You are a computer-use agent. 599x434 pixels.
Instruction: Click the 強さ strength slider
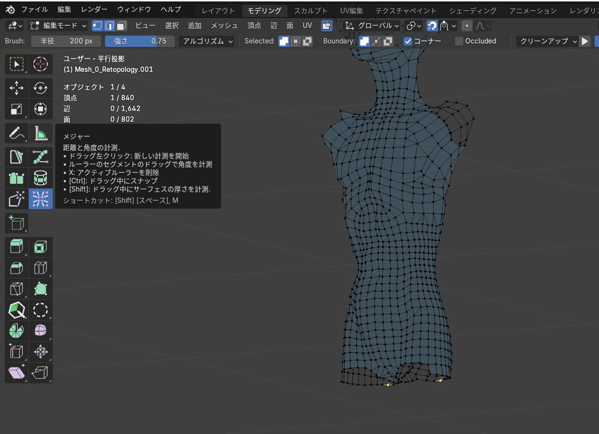click(139, 41)
